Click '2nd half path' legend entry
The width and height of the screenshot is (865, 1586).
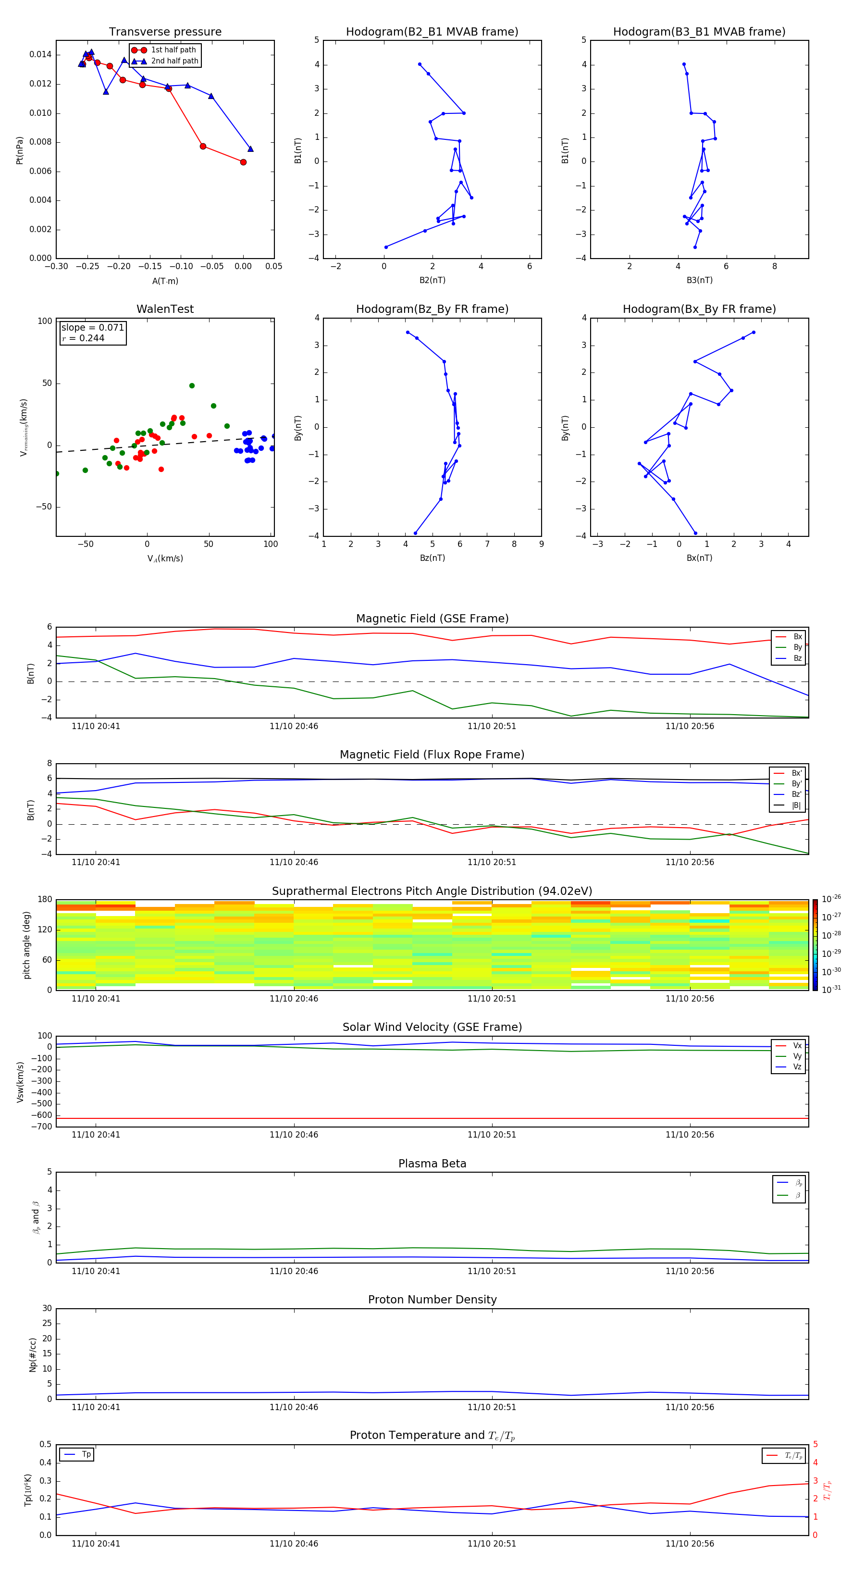164,61
